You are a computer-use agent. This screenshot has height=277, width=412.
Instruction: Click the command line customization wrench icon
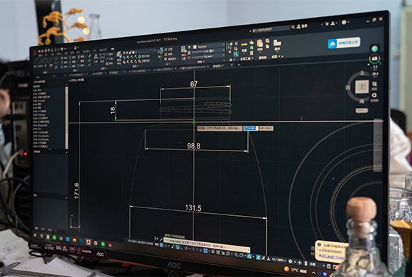(x=161, y=239)
